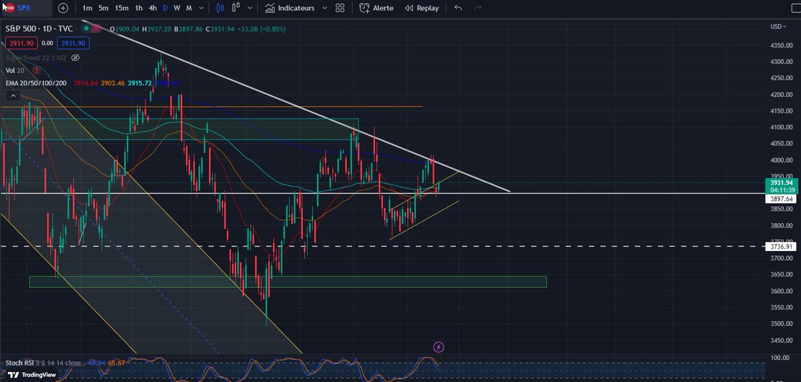Open the indicator templates grid icon
The image size is (801, 382).
[340, 8]
